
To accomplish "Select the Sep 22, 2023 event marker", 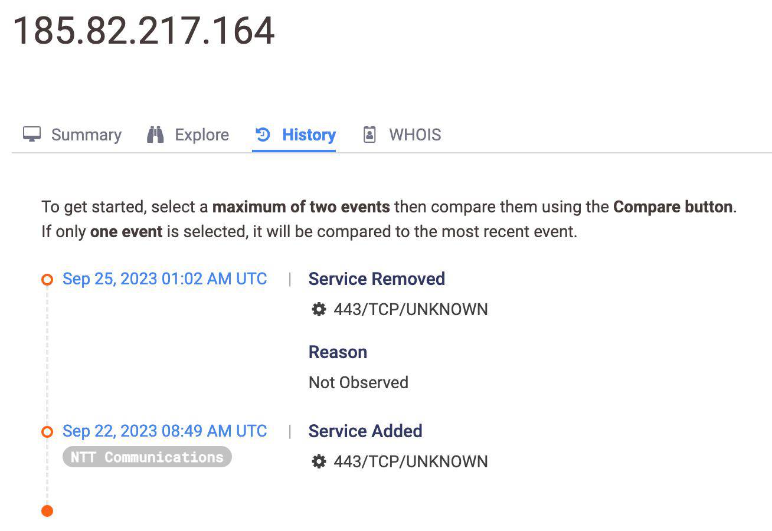I will pyautogui.click(x=47, y=432).
